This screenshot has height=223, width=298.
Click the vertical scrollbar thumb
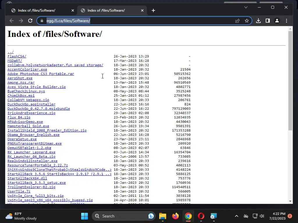290,81
